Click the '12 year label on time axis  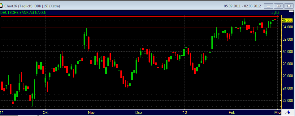pyautogui.click(x=184, y=113)
